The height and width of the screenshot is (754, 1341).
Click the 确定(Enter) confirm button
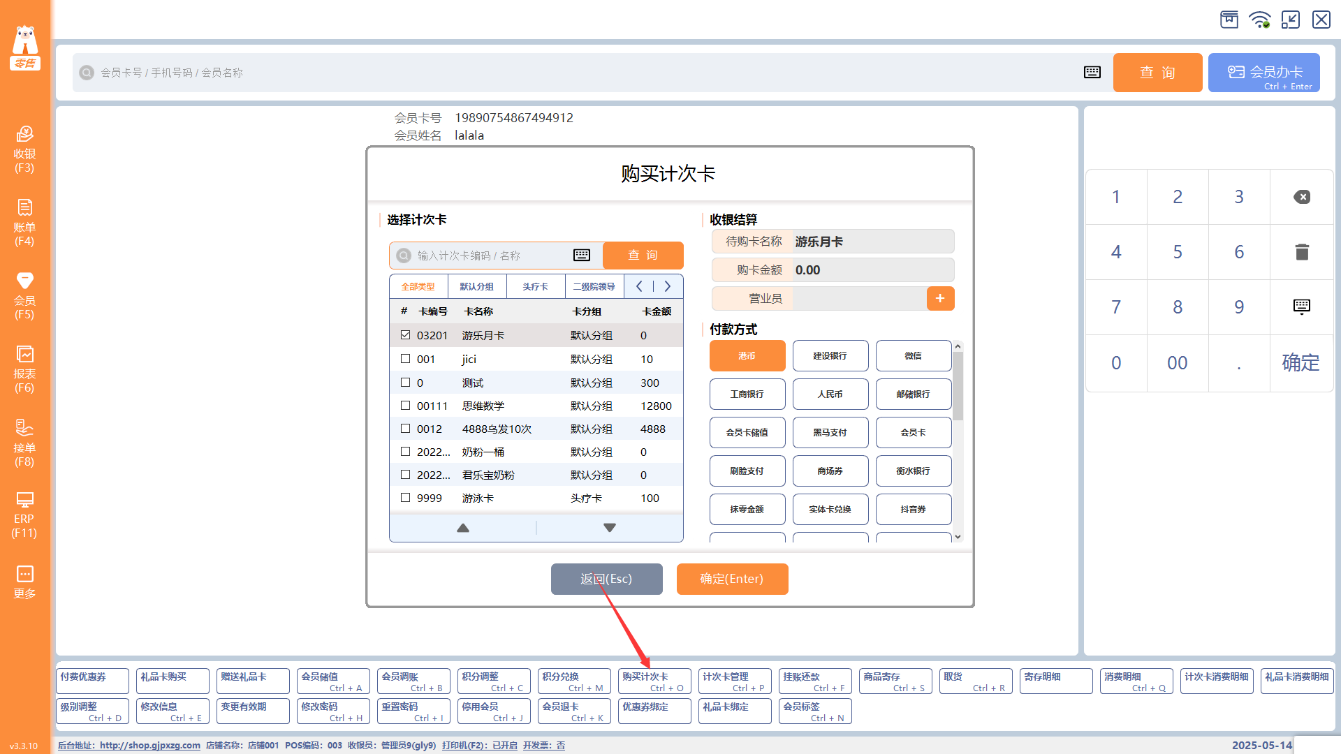[732, 579]
